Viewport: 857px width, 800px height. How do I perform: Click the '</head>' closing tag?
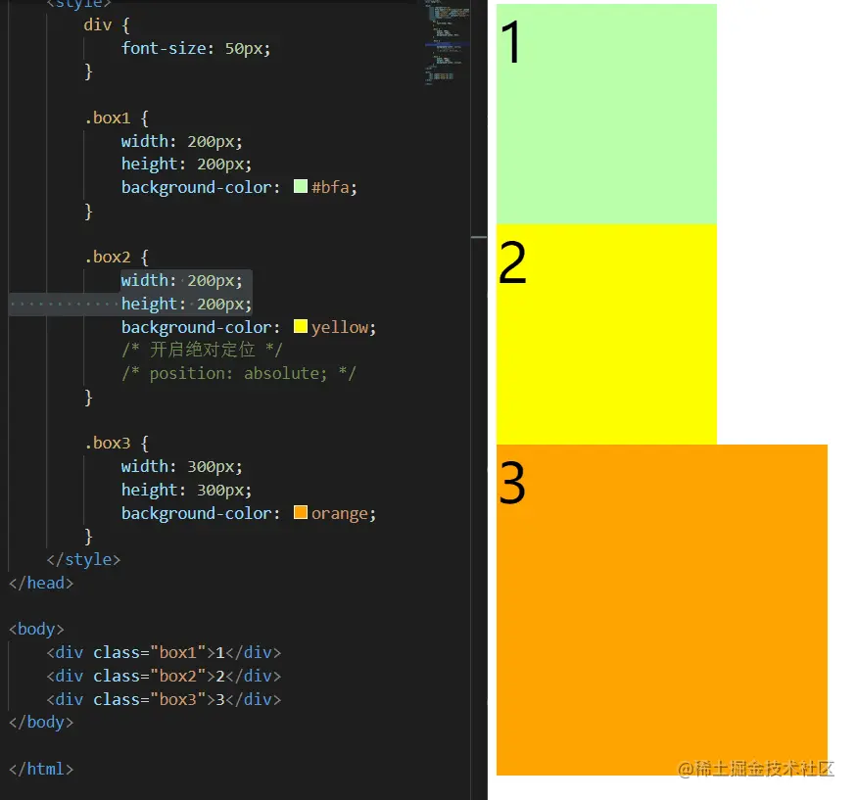pyautogui.click(x=41, y=583)
